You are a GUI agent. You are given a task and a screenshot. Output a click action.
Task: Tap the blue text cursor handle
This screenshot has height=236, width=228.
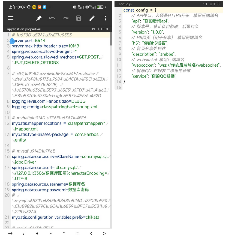tap(12, 41)
